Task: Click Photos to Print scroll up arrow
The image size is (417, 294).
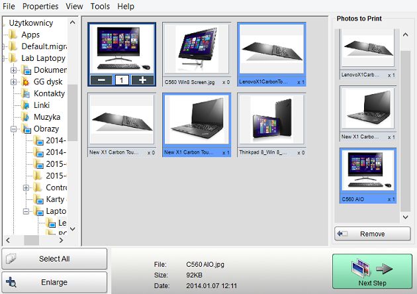Action: pos(405,34)
